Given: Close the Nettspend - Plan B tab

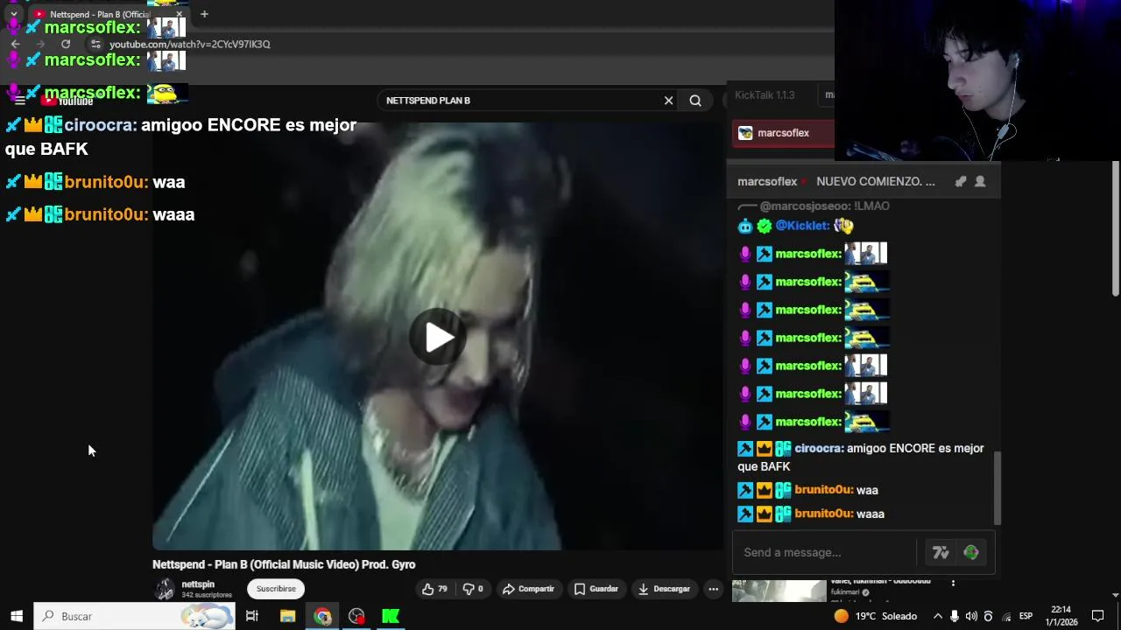Looking at the screenshot, I should 179,14.
